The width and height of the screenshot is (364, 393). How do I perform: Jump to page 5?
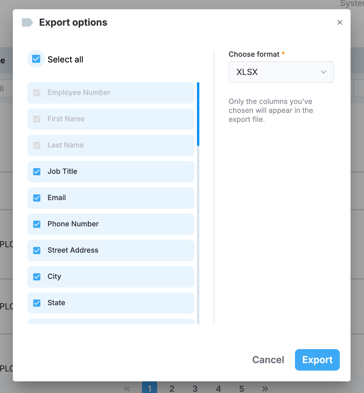(x=242, y=388)
